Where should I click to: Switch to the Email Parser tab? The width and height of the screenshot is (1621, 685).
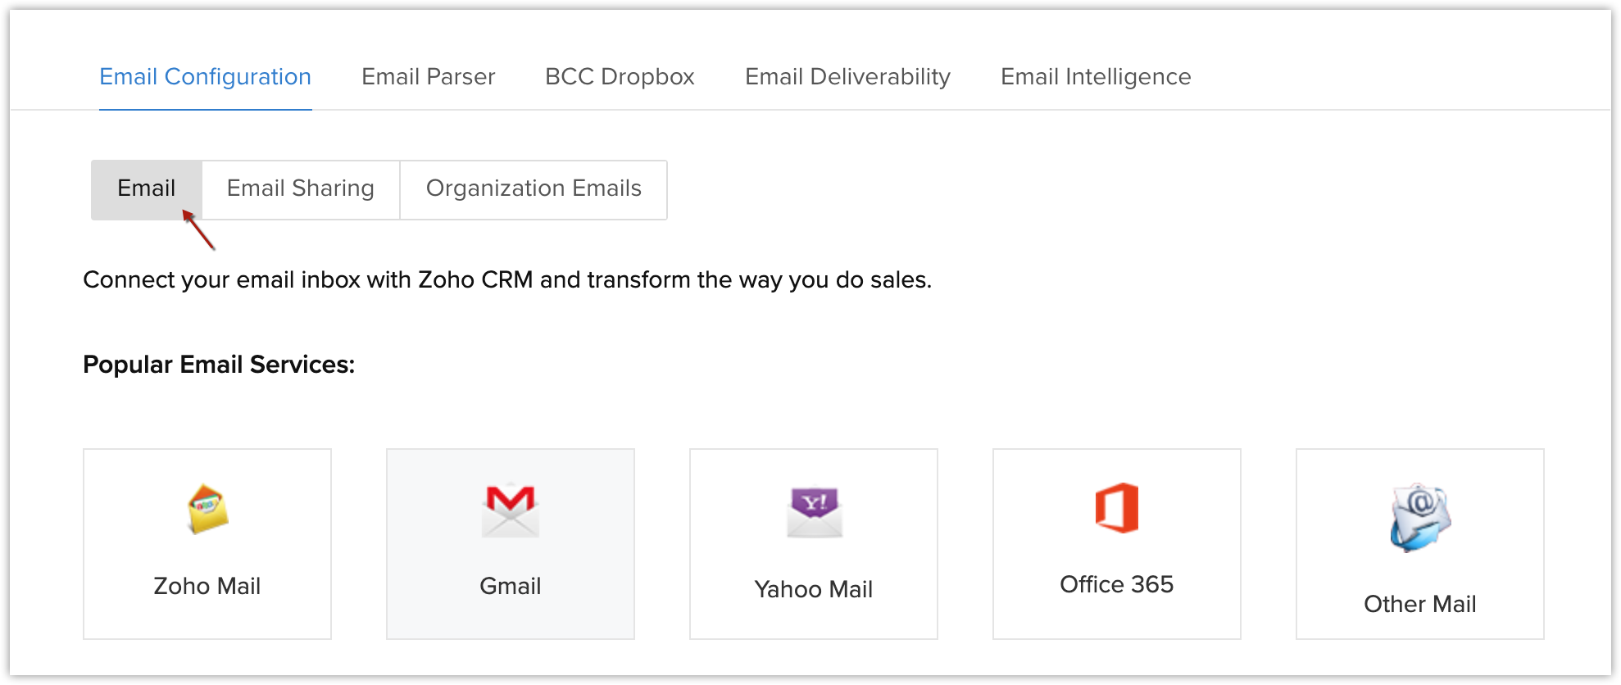pos(428,76)
